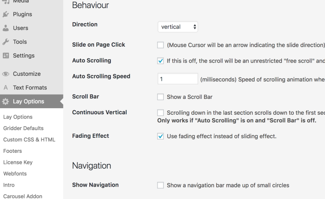
Task: Open the License Key settings link
Action: coord(18,162)
